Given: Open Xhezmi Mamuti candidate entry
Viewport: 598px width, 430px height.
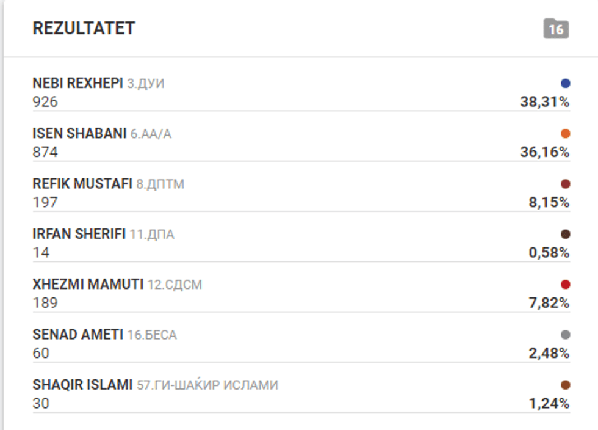Looking at the screenshot, I should 88,284.
